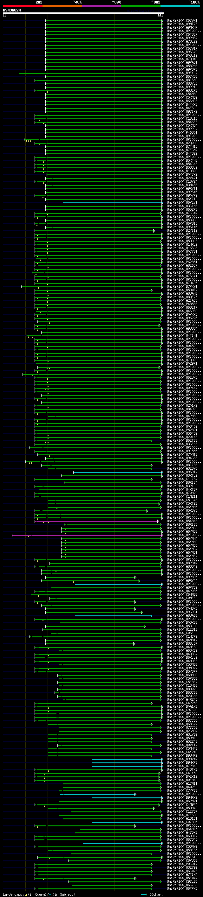Click the orange ~40% identity legend segment
This screenshot has height=897, width=203.
pyautogui.click(x=62, y=6)
